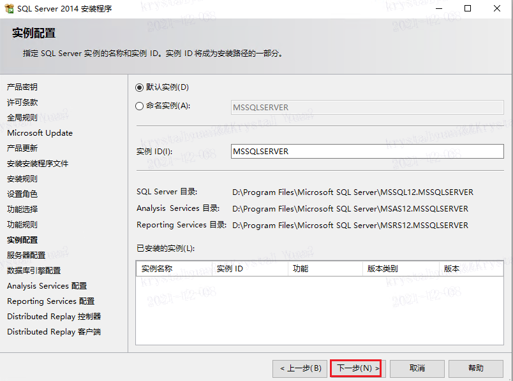Minimize the installer window
Viewport: 513px width, 381px height.
[x=439, y=8]
